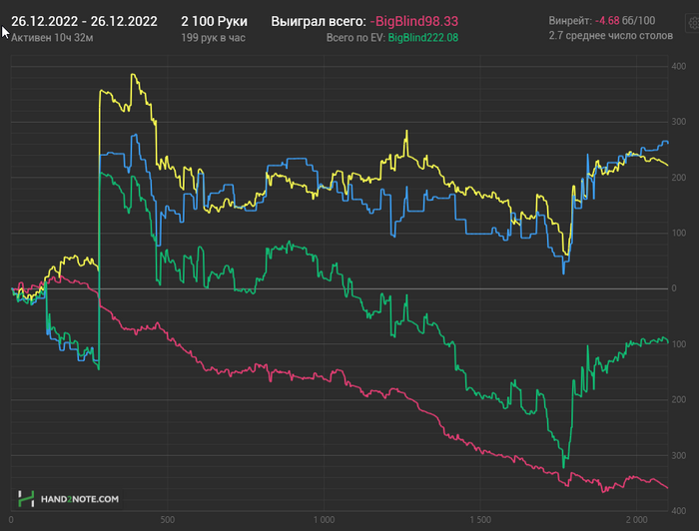This screenshot has width=699, height=531.
Task: Click '199 рук в час' hands per hour
Action: tap(213, 38)
